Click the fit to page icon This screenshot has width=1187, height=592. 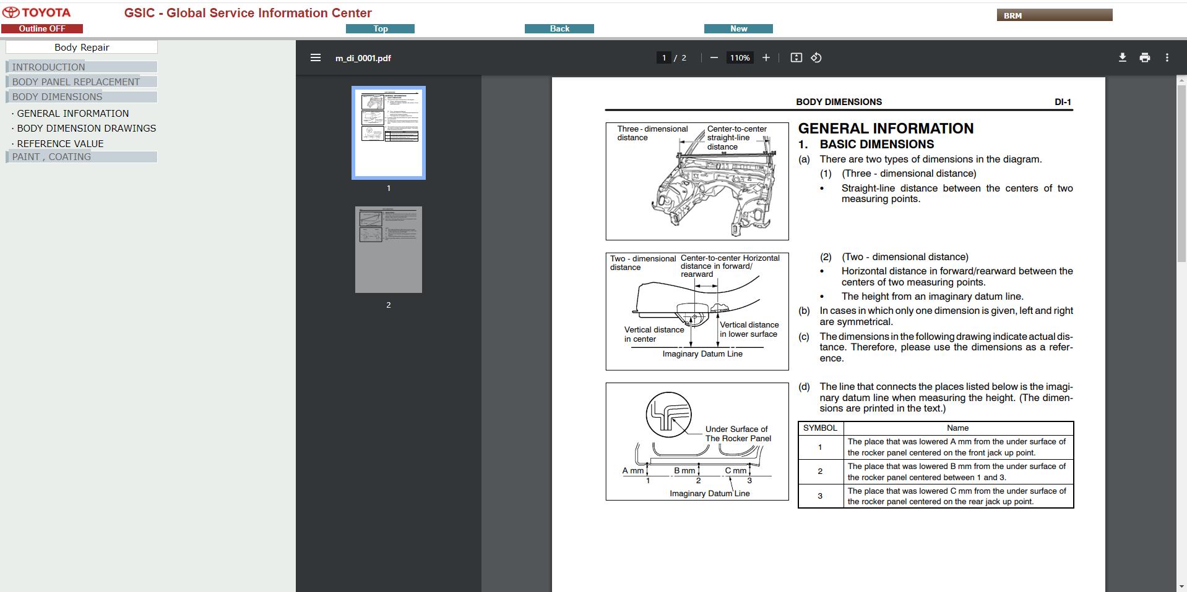coord(796,57)
